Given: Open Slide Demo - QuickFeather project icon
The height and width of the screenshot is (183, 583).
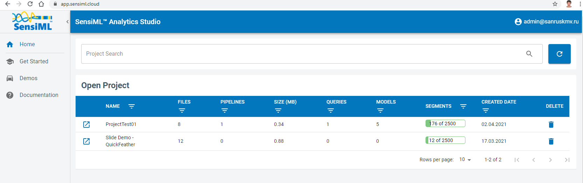Looking at the screenshot, I should point(86,141).
